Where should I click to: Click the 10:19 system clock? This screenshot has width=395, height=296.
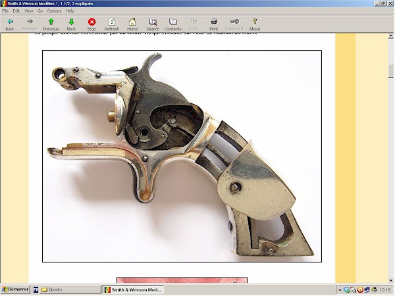coord(385,290)
